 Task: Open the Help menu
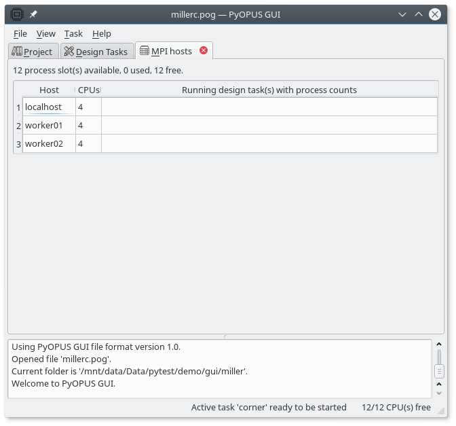coord(102,33)
